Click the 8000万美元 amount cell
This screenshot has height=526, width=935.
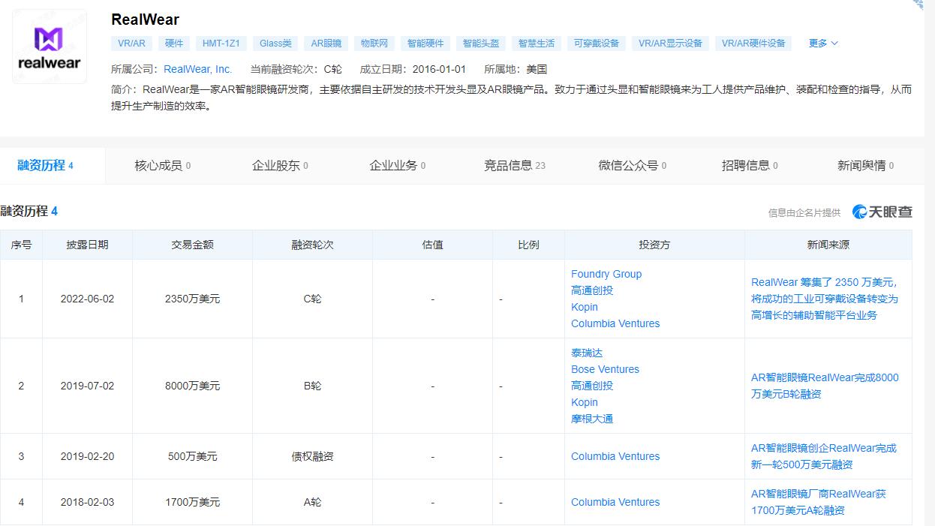tap(192, 386)
